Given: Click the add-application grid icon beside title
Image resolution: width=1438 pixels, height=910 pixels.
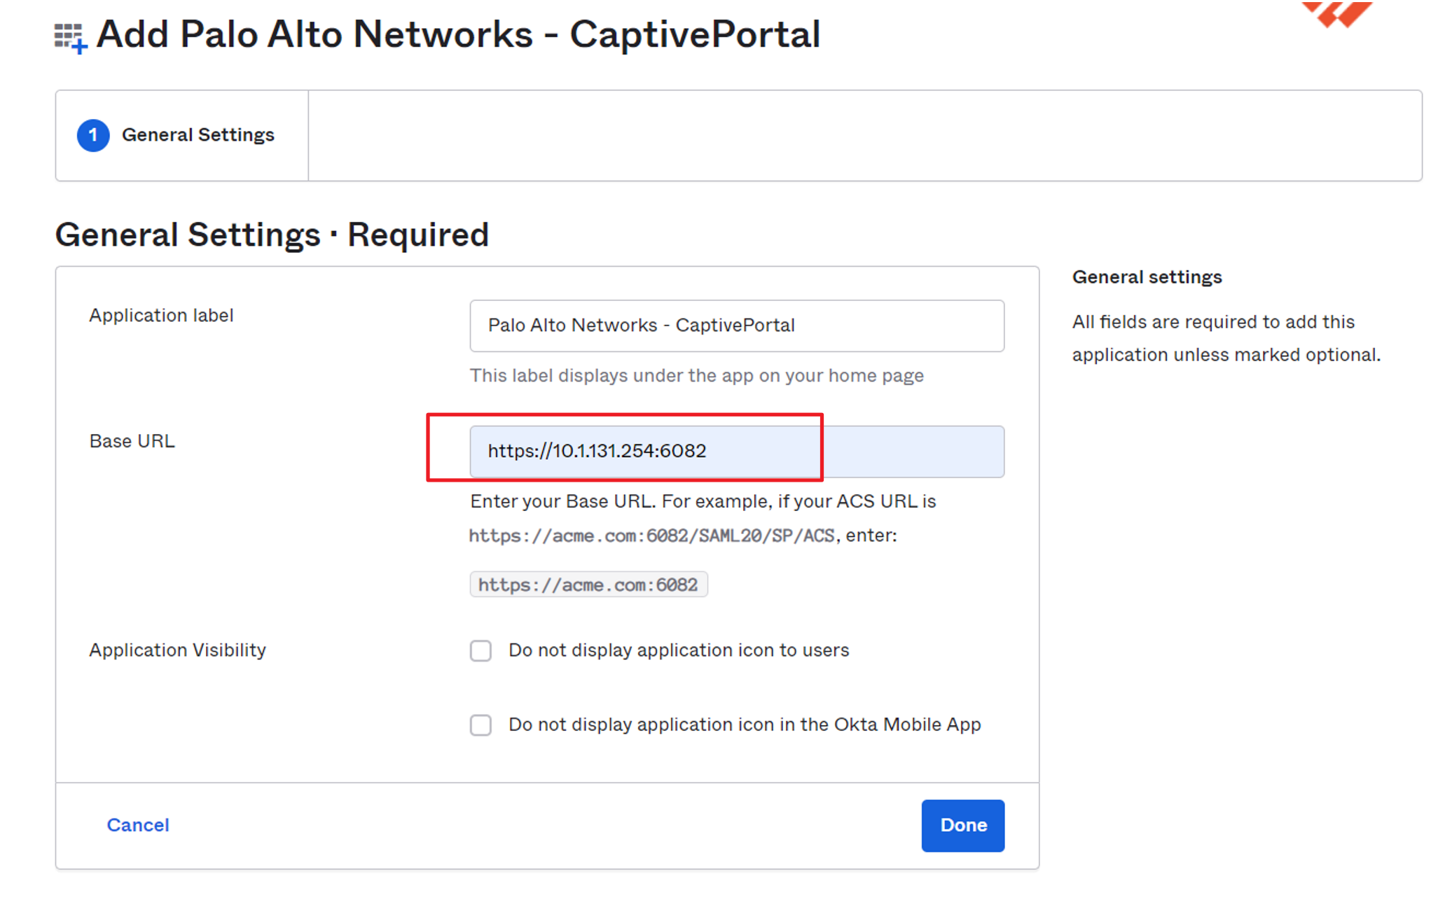Looking at the screenshot, I should (70, 37).
